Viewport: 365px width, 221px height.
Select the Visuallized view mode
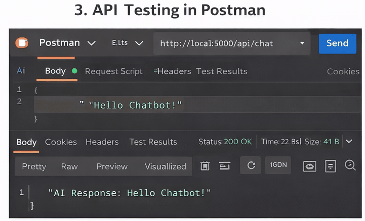click(x=165, y=166)
